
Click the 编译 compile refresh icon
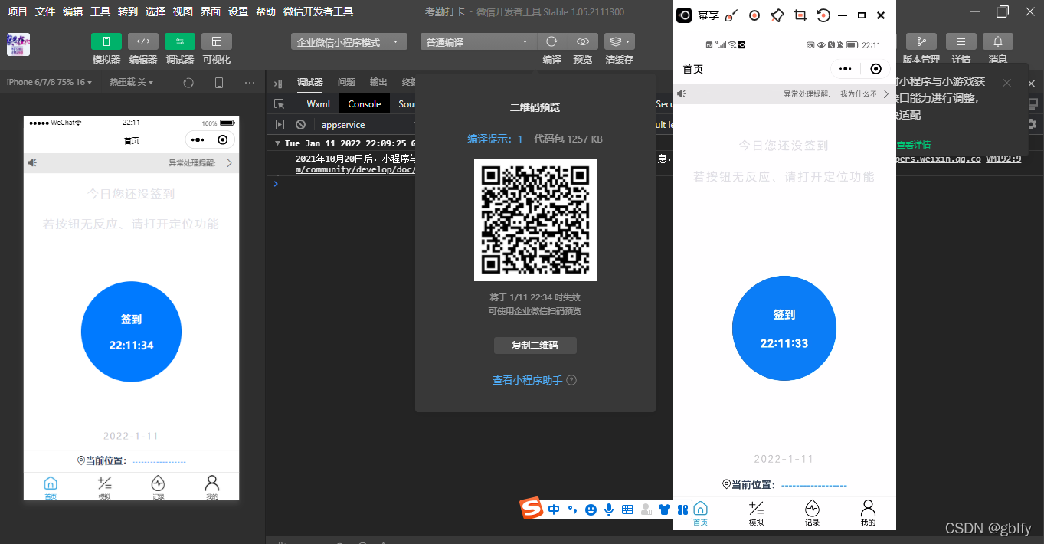[551, 41]
